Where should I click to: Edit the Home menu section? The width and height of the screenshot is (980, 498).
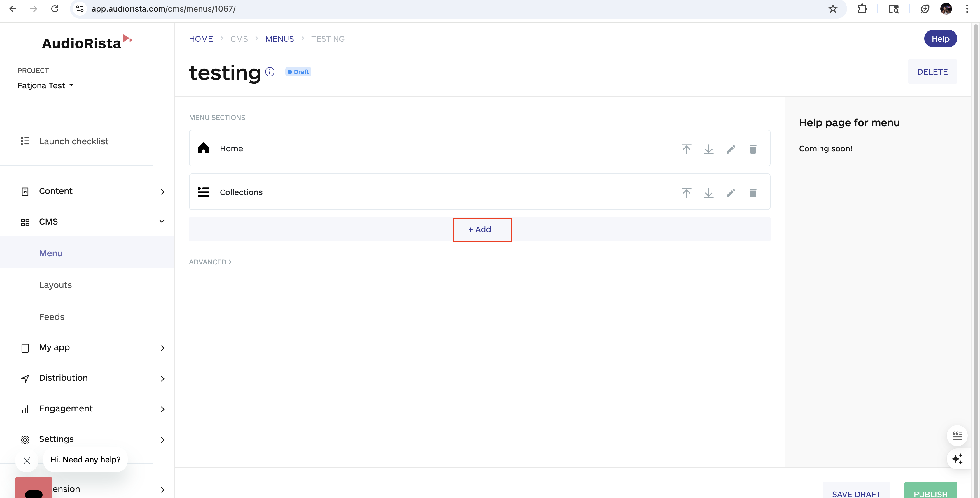[x=731, y=149]
